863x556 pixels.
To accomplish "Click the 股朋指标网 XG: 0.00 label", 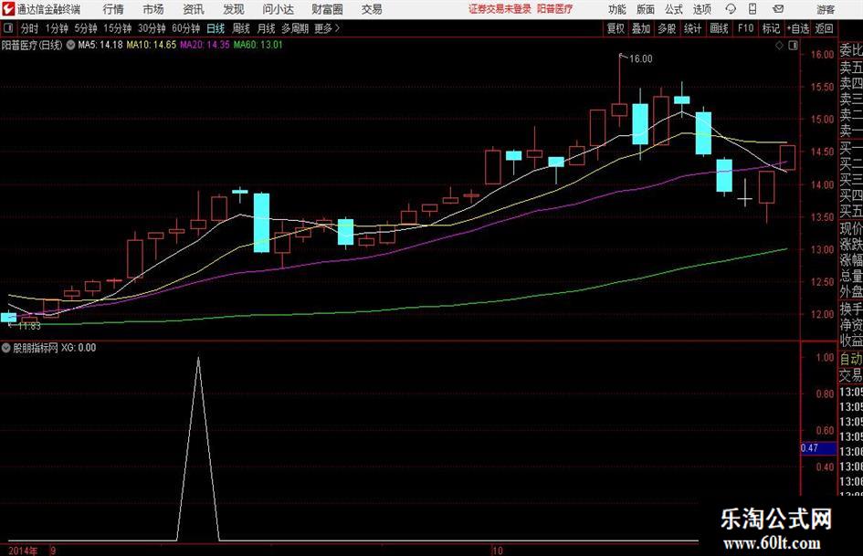I will [x=55, y=348].
